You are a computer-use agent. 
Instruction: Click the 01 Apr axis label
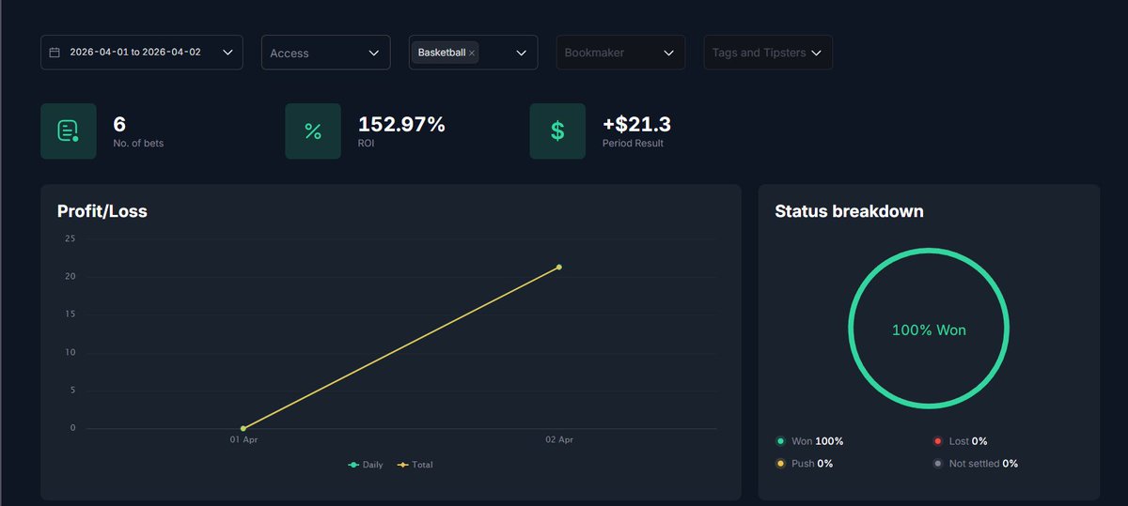(x=243, y=439)
